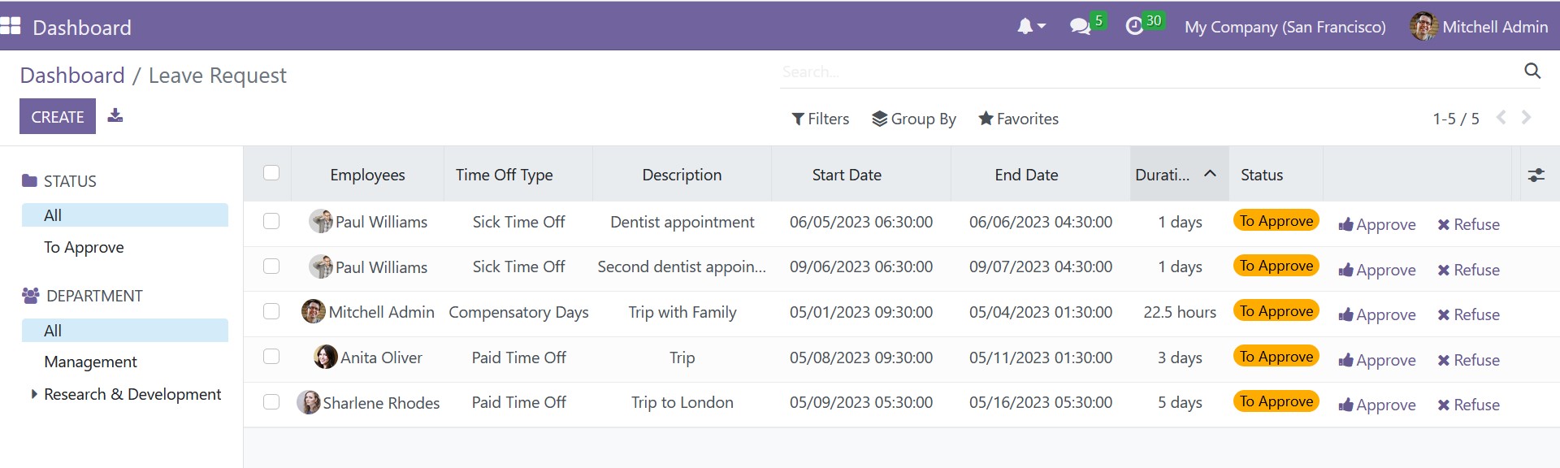Open the Group By dropdown
1560x468 pixels.
[913, 119]
